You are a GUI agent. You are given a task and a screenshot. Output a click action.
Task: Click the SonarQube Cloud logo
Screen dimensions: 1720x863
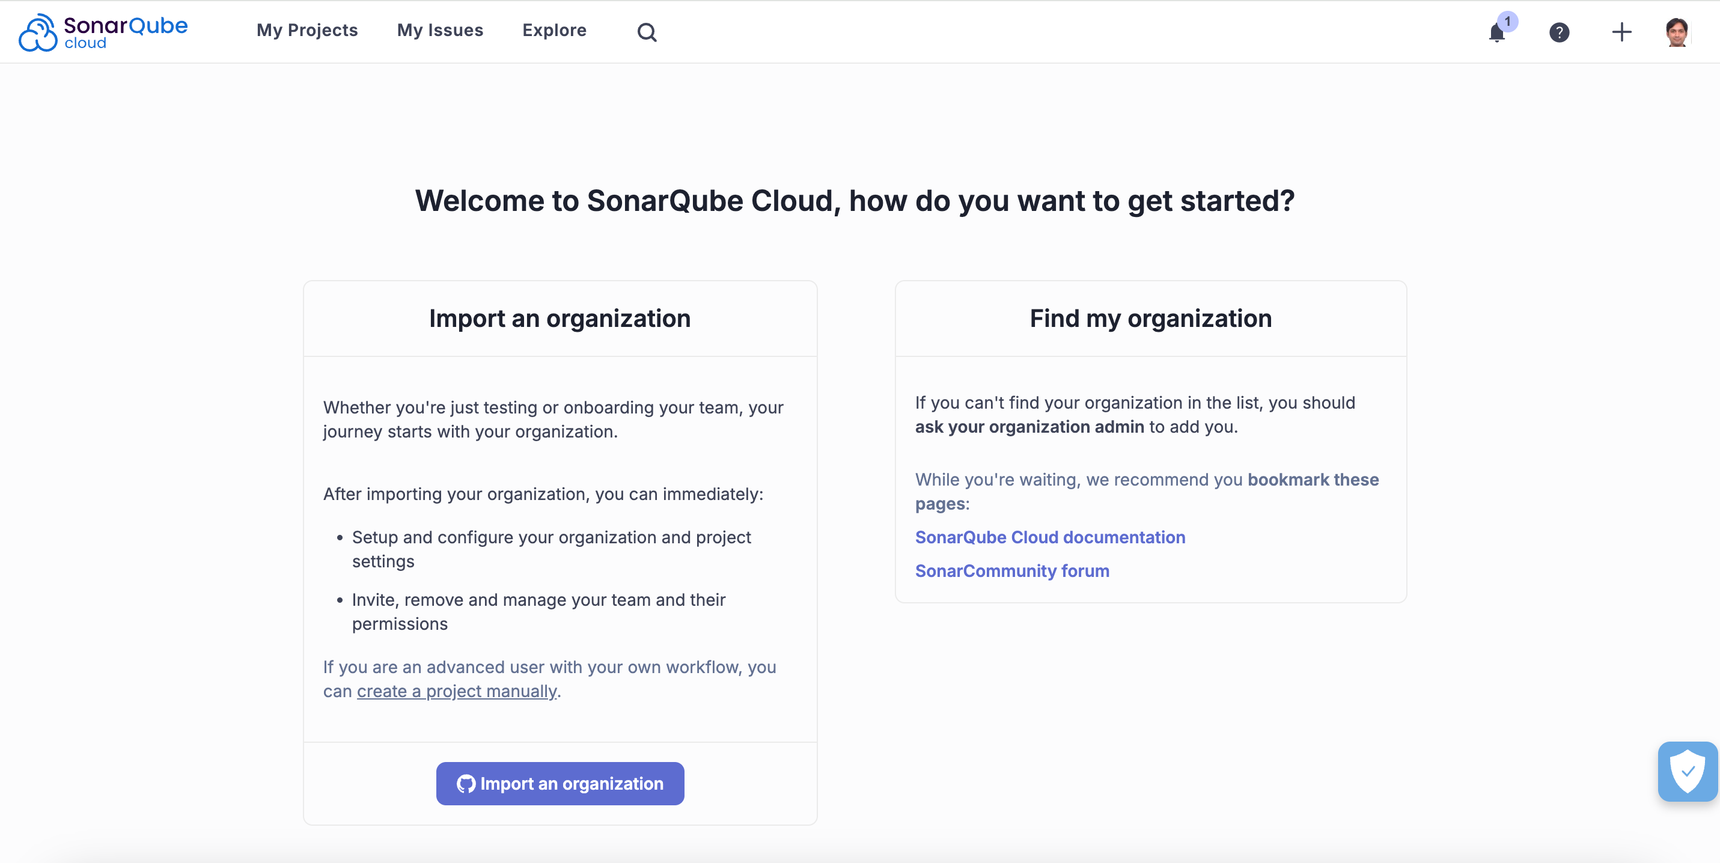coord(103,31)
